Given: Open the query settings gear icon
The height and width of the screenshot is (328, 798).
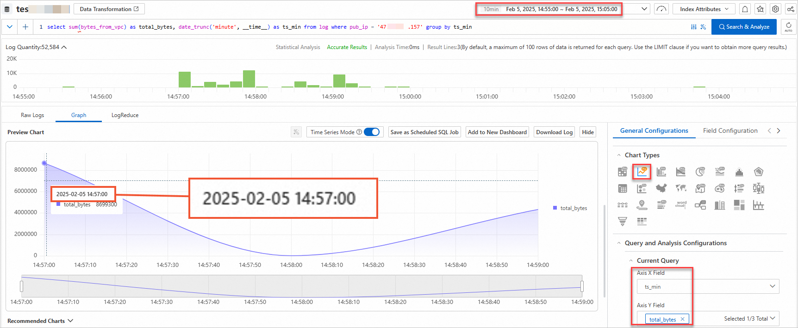Looking at the screenshot, I should 776,9.
